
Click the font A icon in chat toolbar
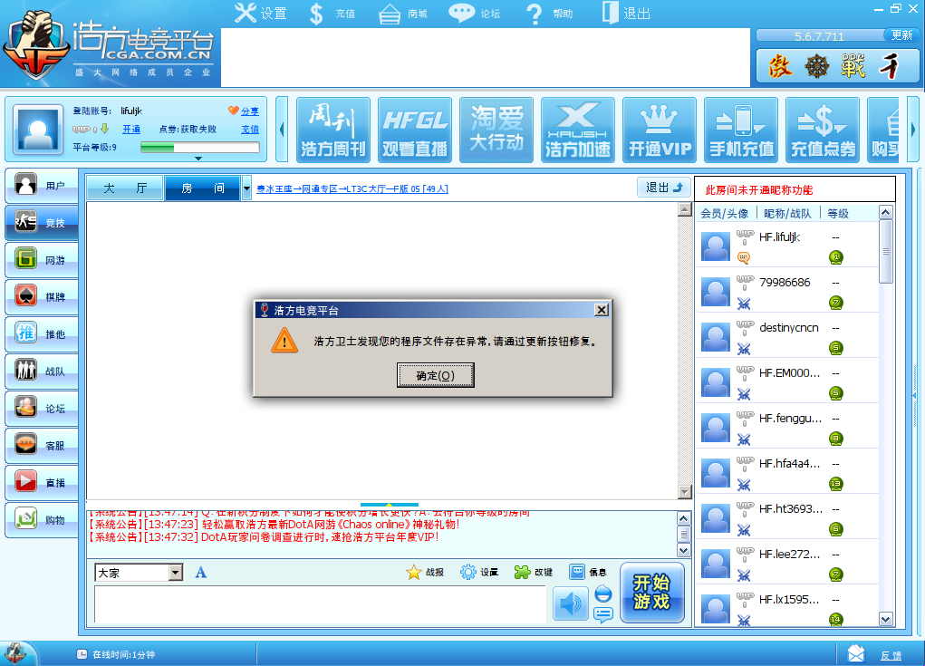point(201,573)
